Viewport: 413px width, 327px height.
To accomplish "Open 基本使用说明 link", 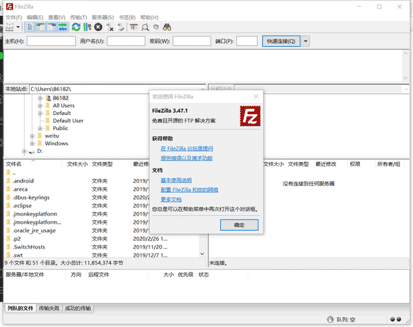I will point(176,180).
